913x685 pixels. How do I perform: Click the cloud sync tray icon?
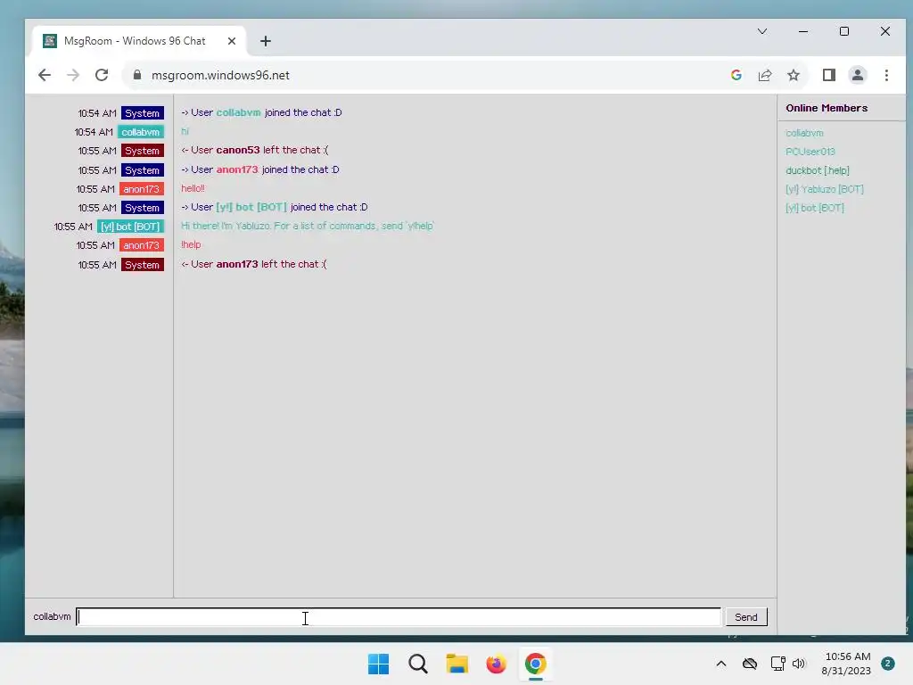tap(749, 664)
